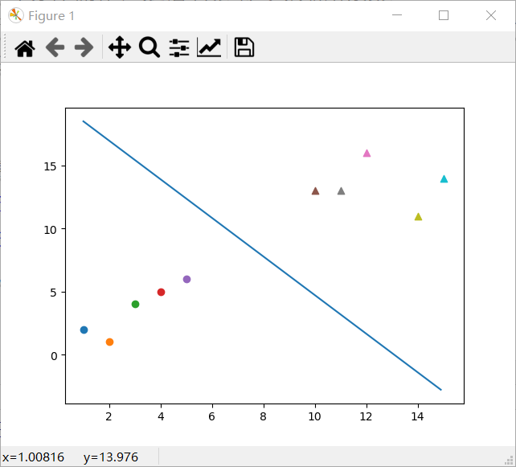Go back to previous view arrow
Image resolution: width=516 pixels, height=467 pixels.
55,48
